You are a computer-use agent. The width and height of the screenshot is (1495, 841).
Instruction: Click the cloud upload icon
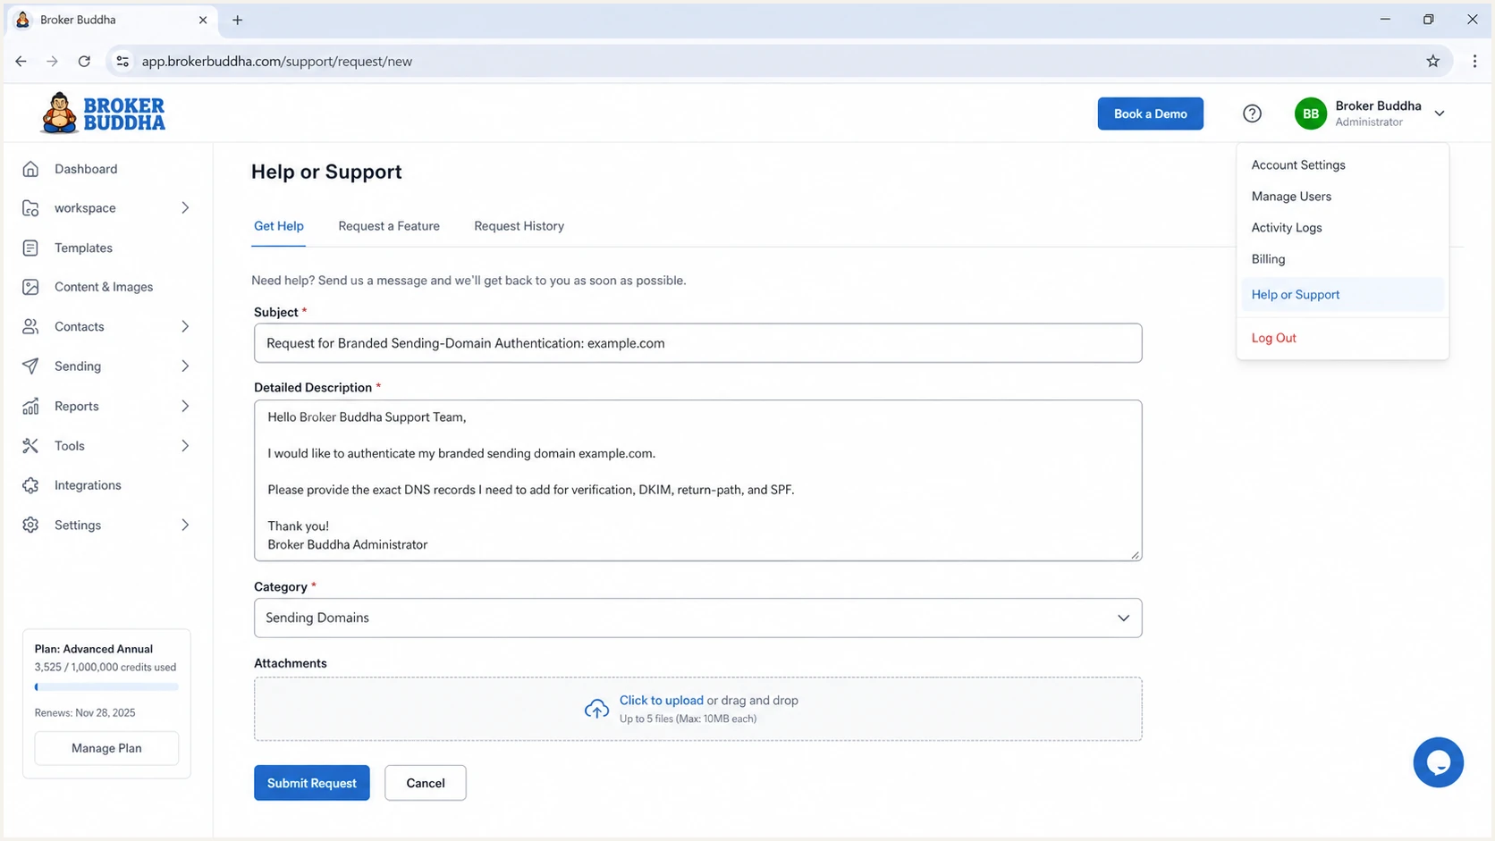click(x=596, y=709)
